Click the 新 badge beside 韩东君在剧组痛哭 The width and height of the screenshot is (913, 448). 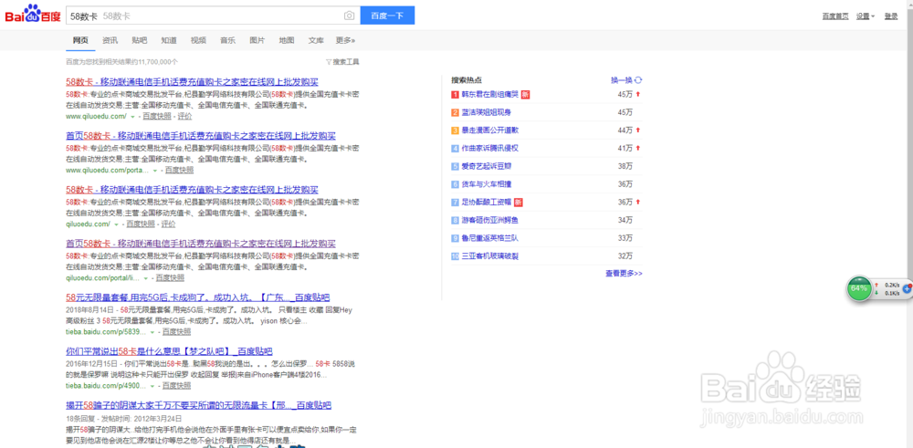pyautogui.click(x=525, y=94)
